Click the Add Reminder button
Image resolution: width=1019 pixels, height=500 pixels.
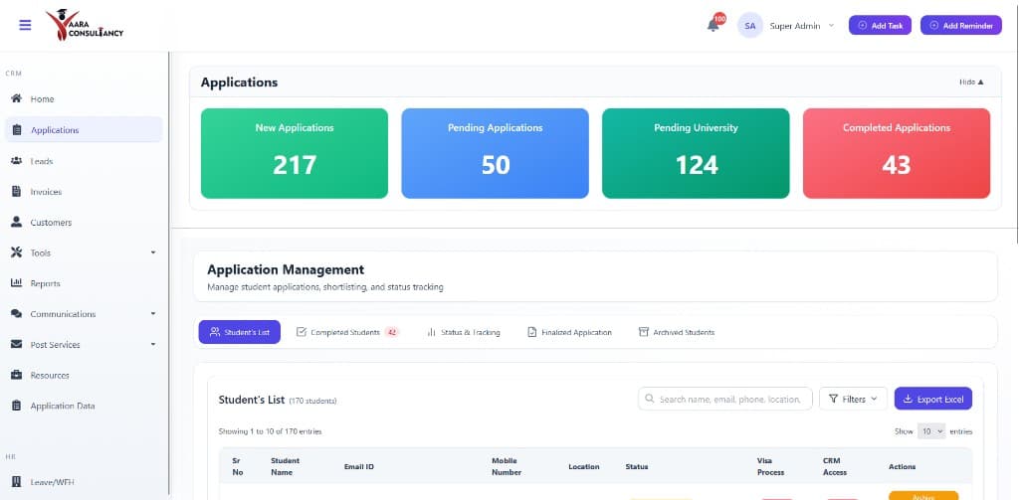[961, 25]
